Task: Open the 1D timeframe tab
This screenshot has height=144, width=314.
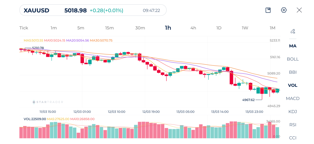Action: click(x=219, y=28)
